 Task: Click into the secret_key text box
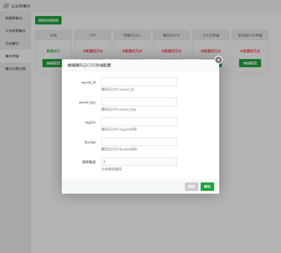[139, 102]
